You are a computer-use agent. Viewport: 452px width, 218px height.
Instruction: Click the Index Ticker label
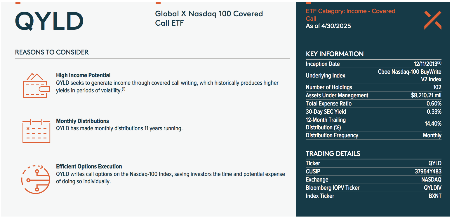point(320,196)
